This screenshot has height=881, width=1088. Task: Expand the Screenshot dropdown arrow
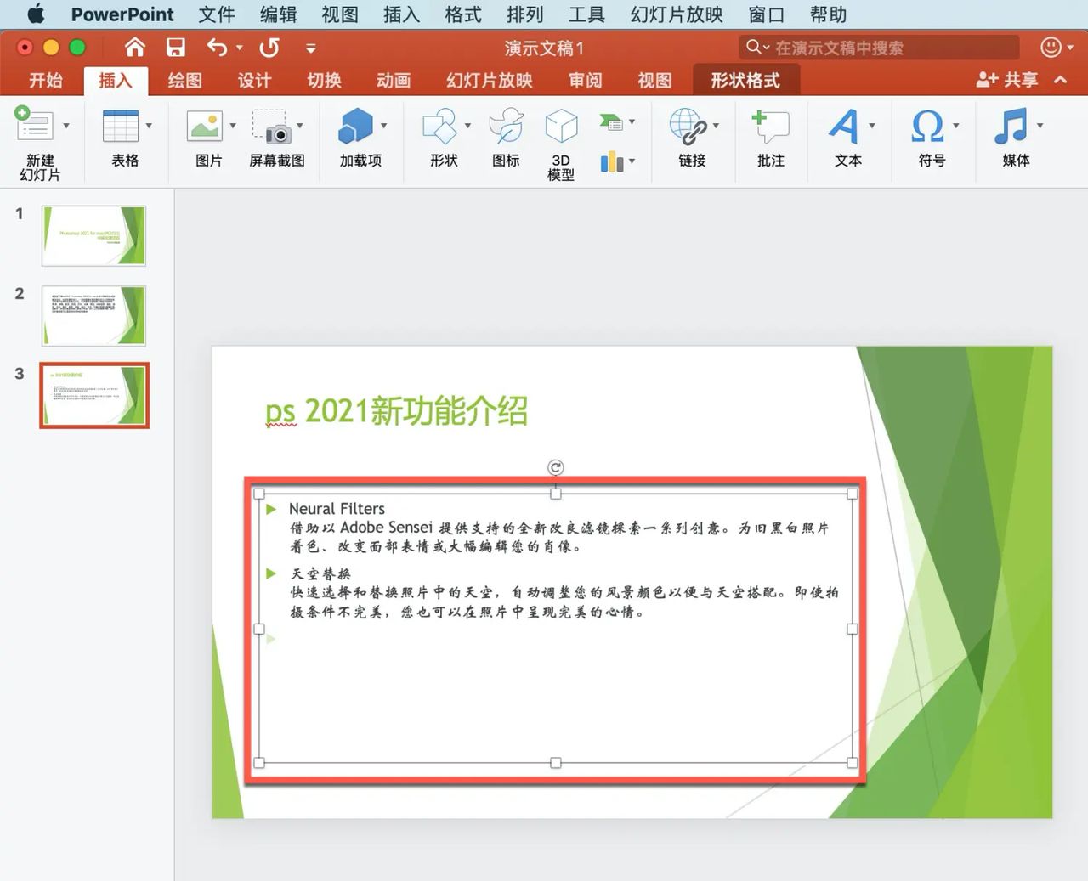click(300, 126)
